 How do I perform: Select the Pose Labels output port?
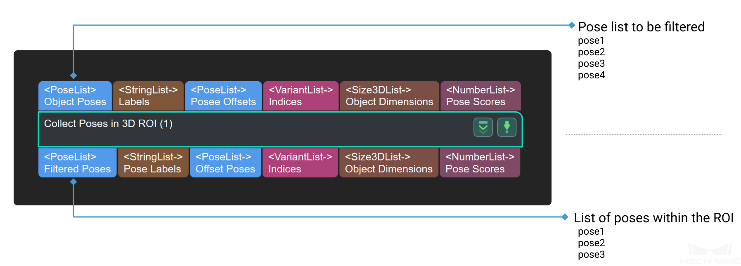(x=153, y=163)
